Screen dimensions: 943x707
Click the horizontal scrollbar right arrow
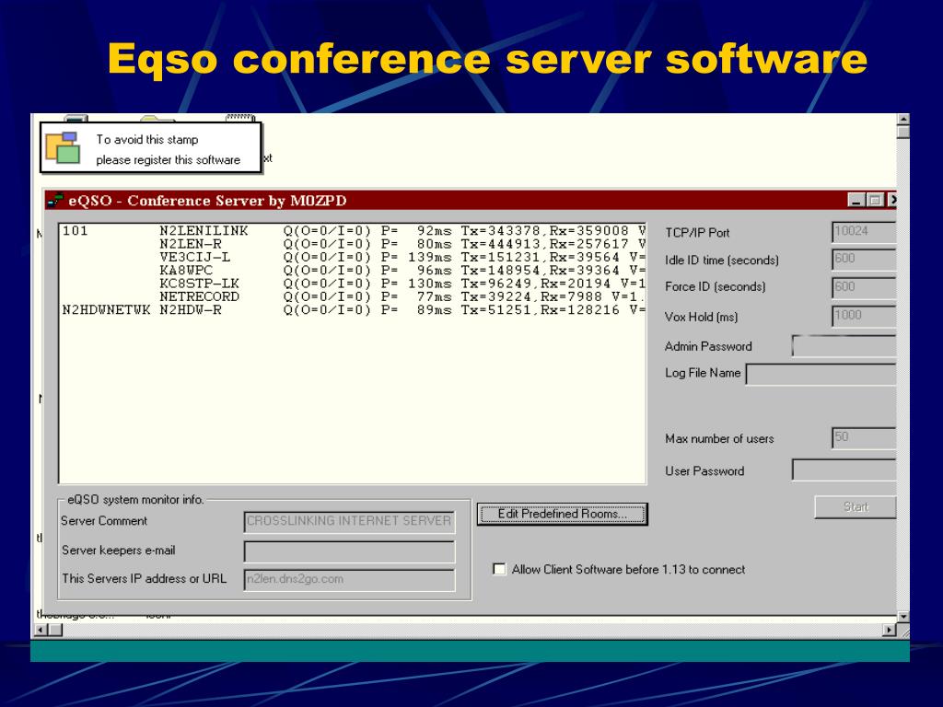tap(890, 630)
